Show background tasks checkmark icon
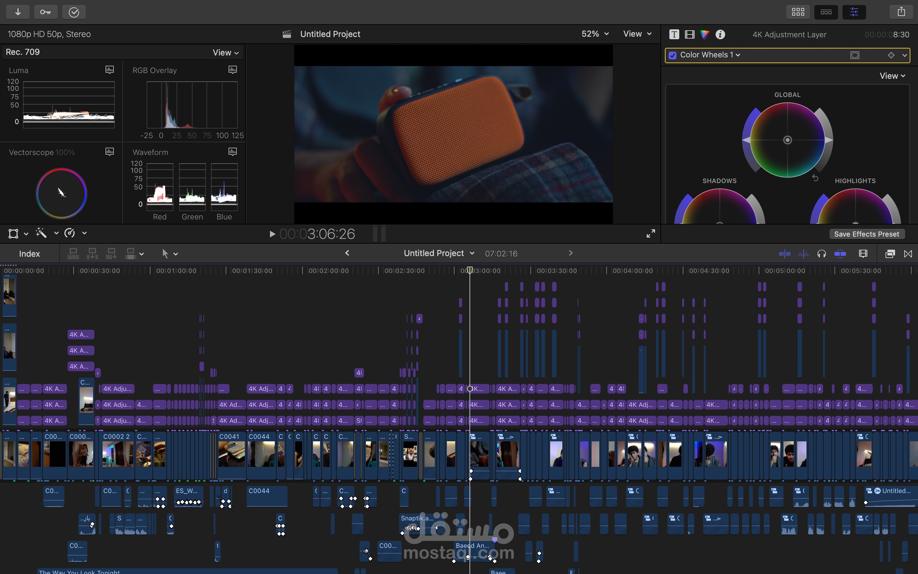This screenshot has width=918, height=574. tap(74, 12)
